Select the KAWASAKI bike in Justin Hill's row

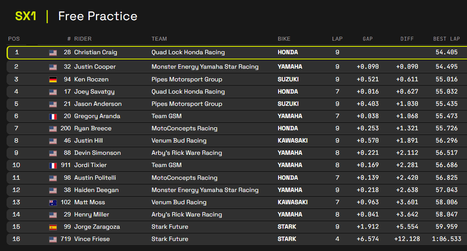click(293, 141)
